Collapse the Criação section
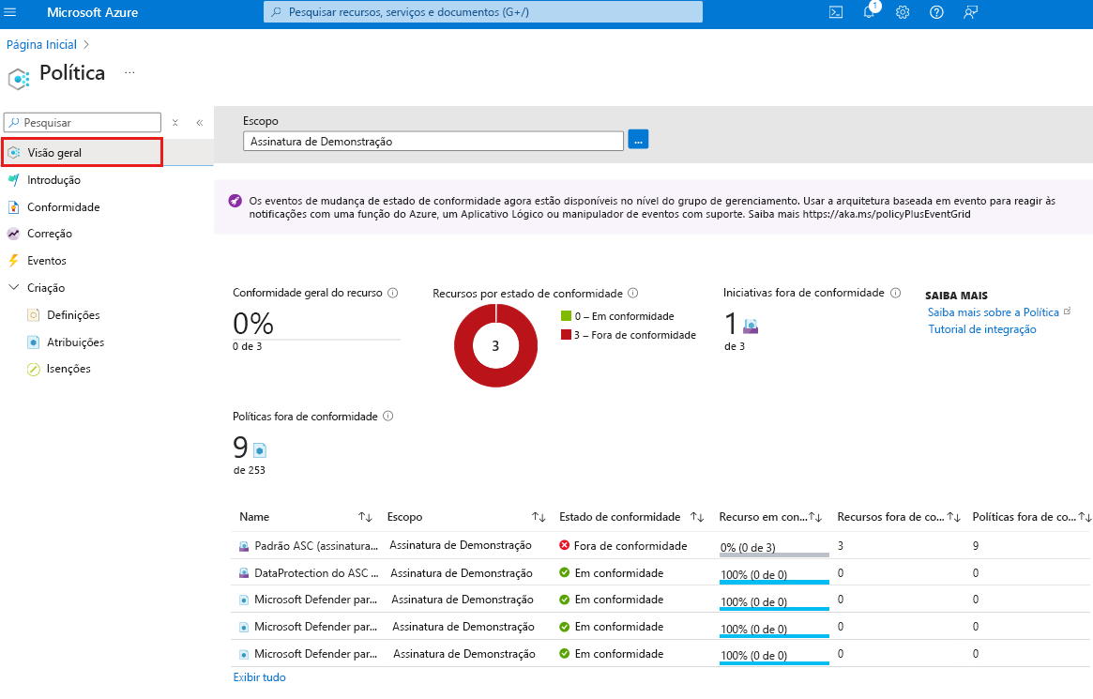This screenshot has height=699, width=1093. coord(13,287)
